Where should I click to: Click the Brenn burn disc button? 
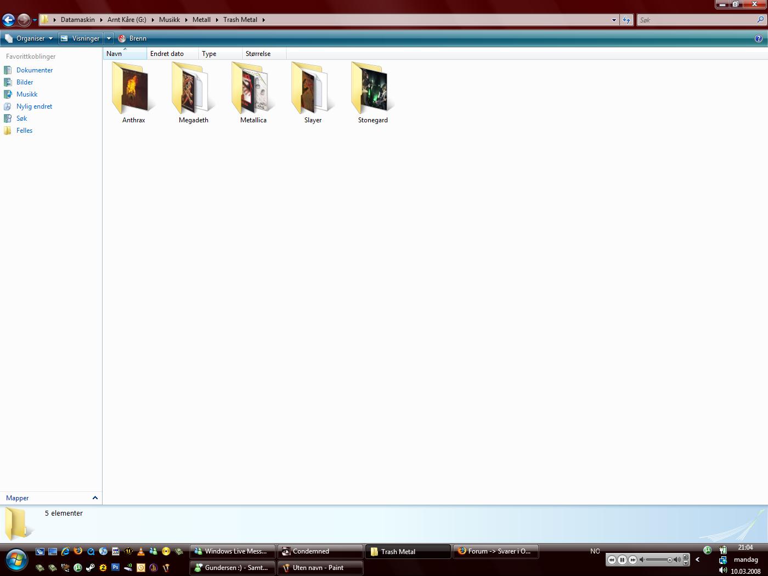pos(132,38)
